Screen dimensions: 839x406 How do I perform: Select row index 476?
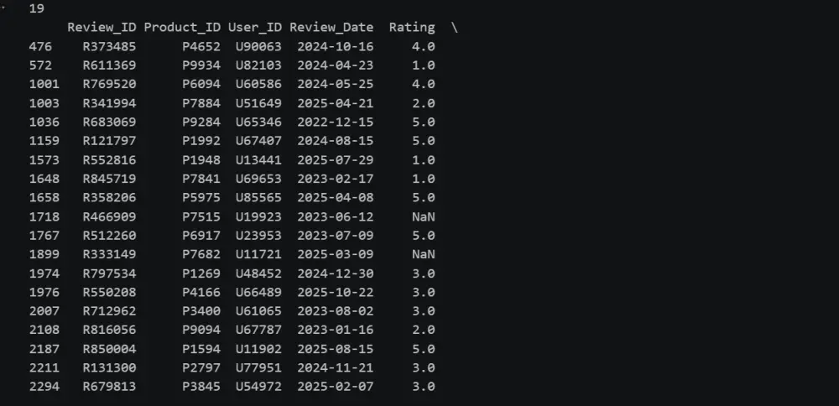pyautogui.click(x=40, y=46)
